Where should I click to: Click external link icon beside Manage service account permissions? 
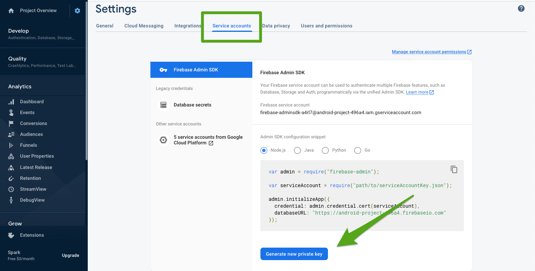point(469,52)
